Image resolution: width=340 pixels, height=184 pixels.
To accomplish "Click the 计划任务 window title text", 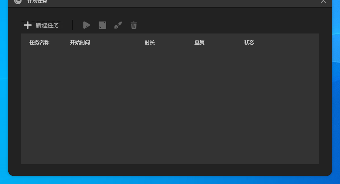I will pos(37,2).
